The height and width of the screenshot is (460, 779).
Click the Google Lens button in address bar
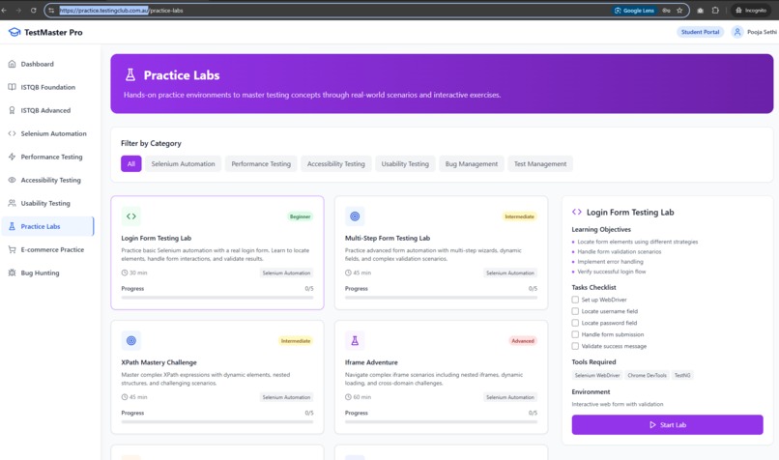[x=634, y=10]
